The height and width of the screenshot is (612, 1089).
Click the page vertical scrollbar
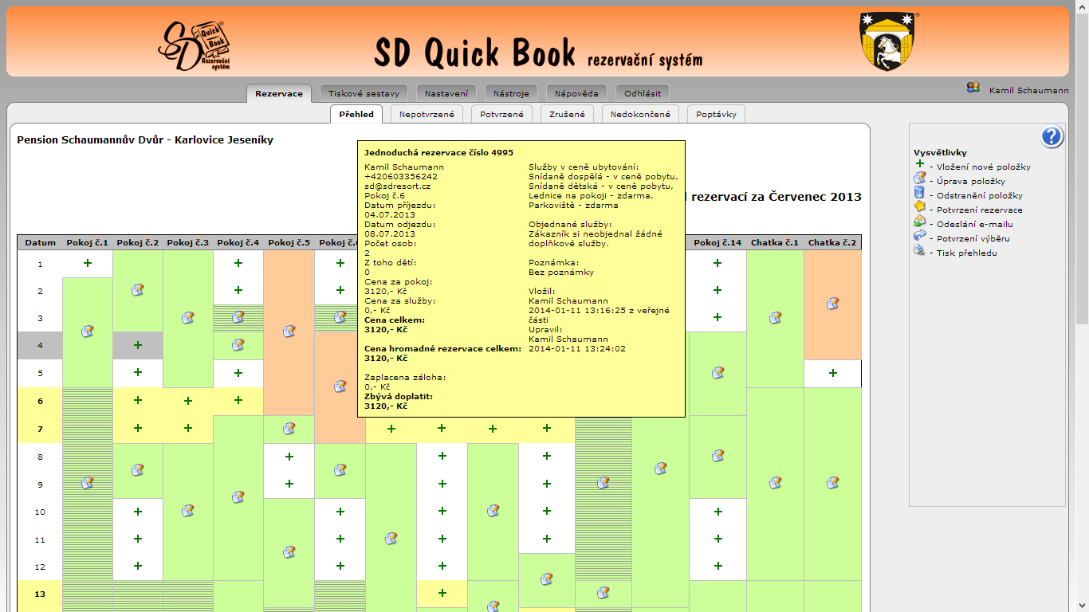point(1082,306)
